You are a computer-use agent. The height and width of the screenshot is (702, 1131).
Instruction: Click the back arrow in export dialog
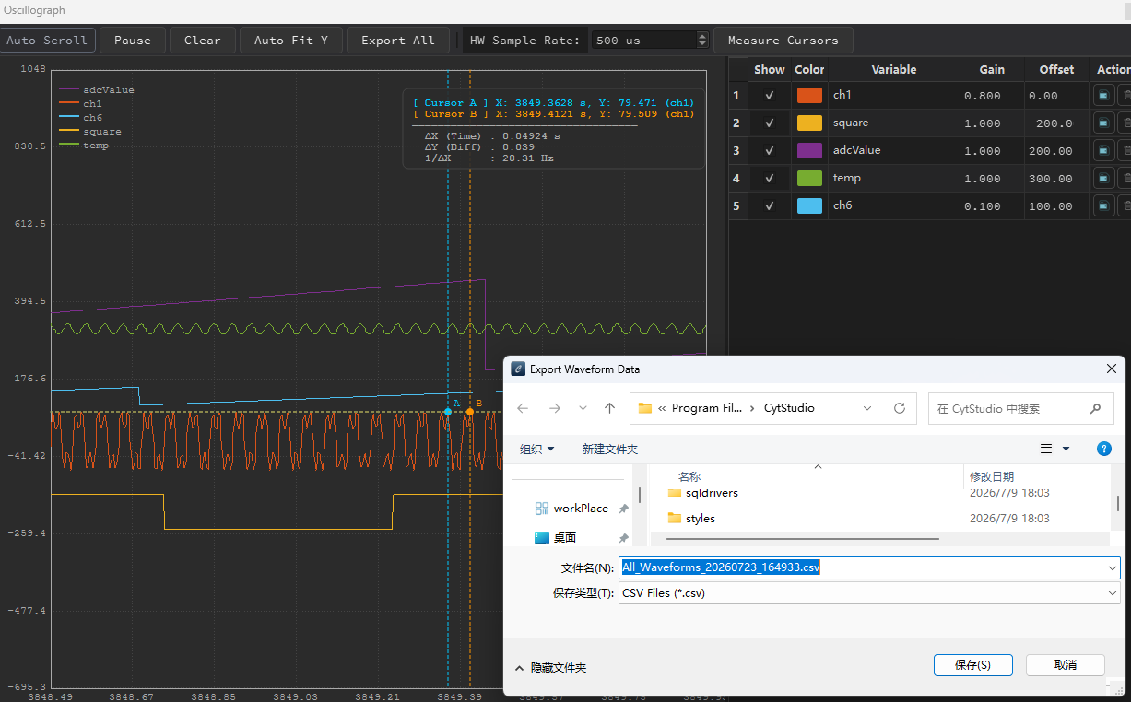[x=524, y=408]
